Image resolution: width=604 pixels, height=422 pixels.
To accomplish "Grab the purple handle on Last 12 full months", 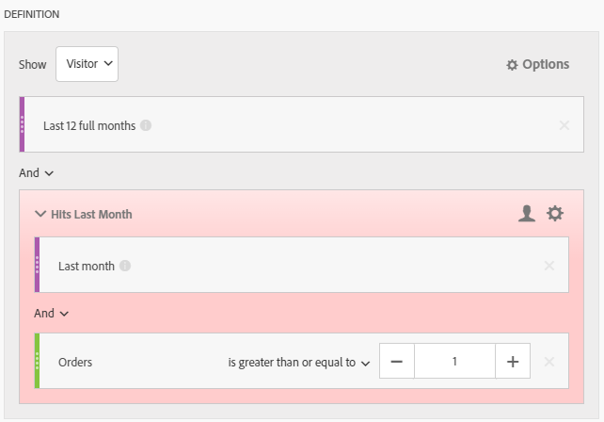I will (22, 124).
